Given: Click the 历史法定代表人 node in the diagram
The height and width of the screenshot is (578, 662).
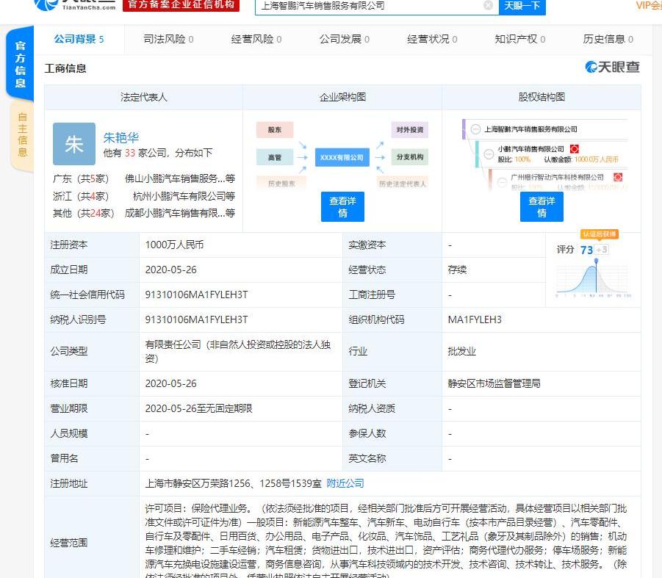Looking at the screenshot, I should click(x=403, y=182).
